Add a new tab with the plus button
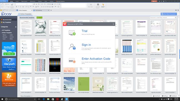Screen dimensions: 180x101 51,10
